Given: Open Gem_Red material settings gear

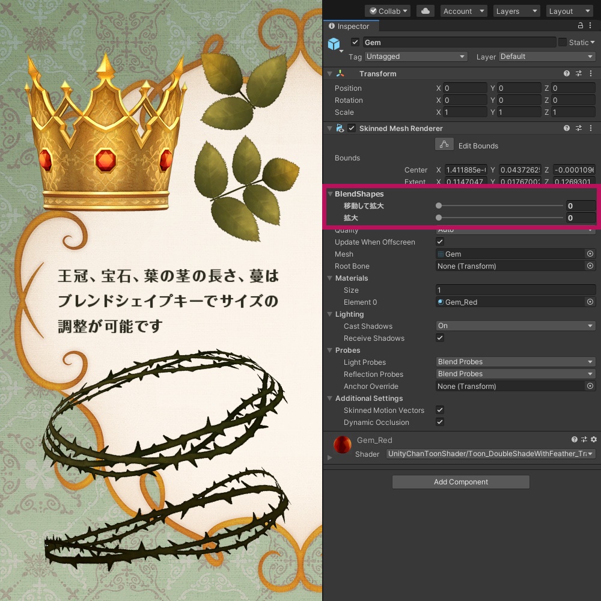Looking at the screenshot, I should [594, 439].
